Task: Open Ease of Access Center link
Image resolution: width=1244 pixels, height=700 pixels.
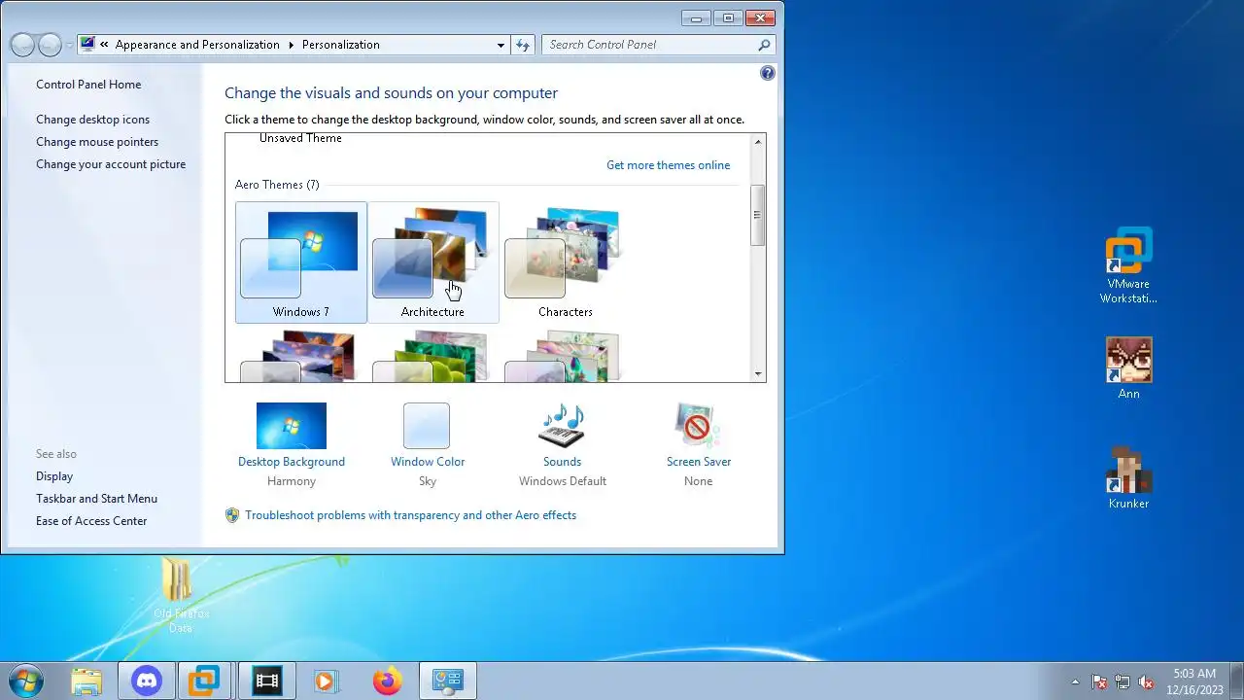Action: [x=91, y=521]
